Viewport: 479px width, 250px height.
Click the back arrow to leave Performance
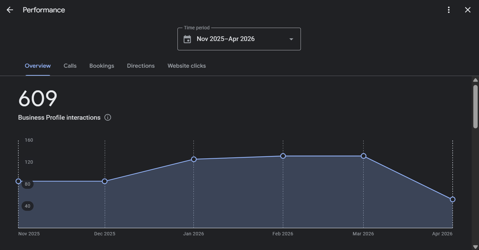click(10, 10)
